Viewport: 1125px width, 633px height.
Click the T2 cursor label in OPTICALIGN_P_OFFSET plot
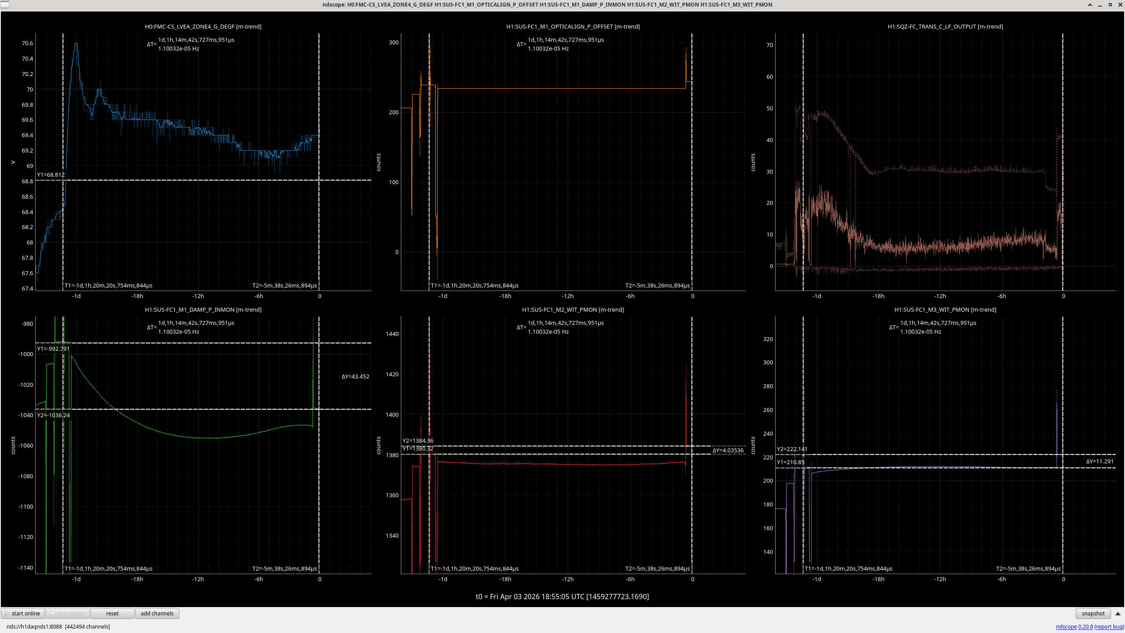[657, 285]
